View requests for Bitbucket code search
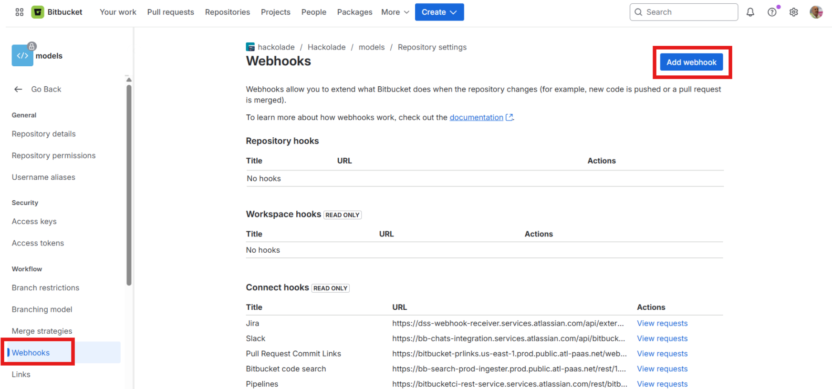Viewport: 832px width, 389px height. point(662,369)
